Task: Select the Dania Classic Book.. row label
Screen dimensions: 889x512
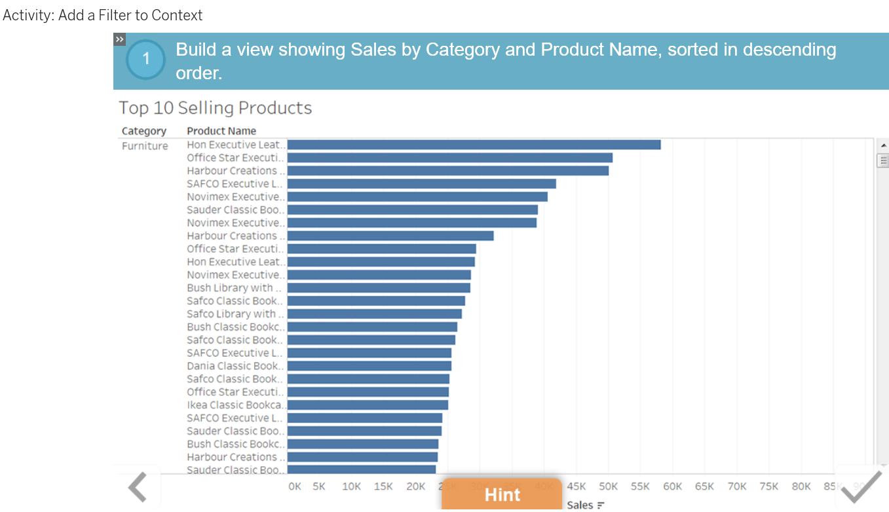Action: pyautogui.click(x=235, y=366)
